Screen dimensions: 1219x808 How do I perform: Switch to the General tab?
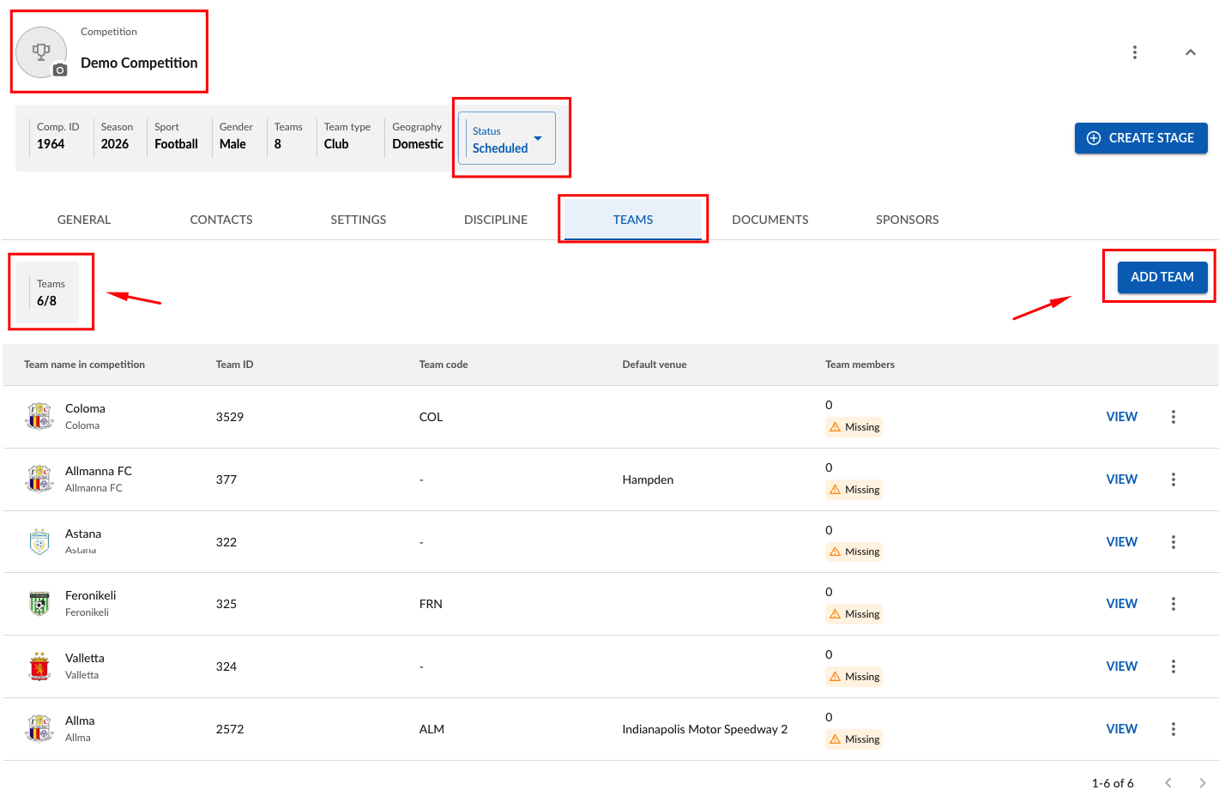[x=84, y=220]
